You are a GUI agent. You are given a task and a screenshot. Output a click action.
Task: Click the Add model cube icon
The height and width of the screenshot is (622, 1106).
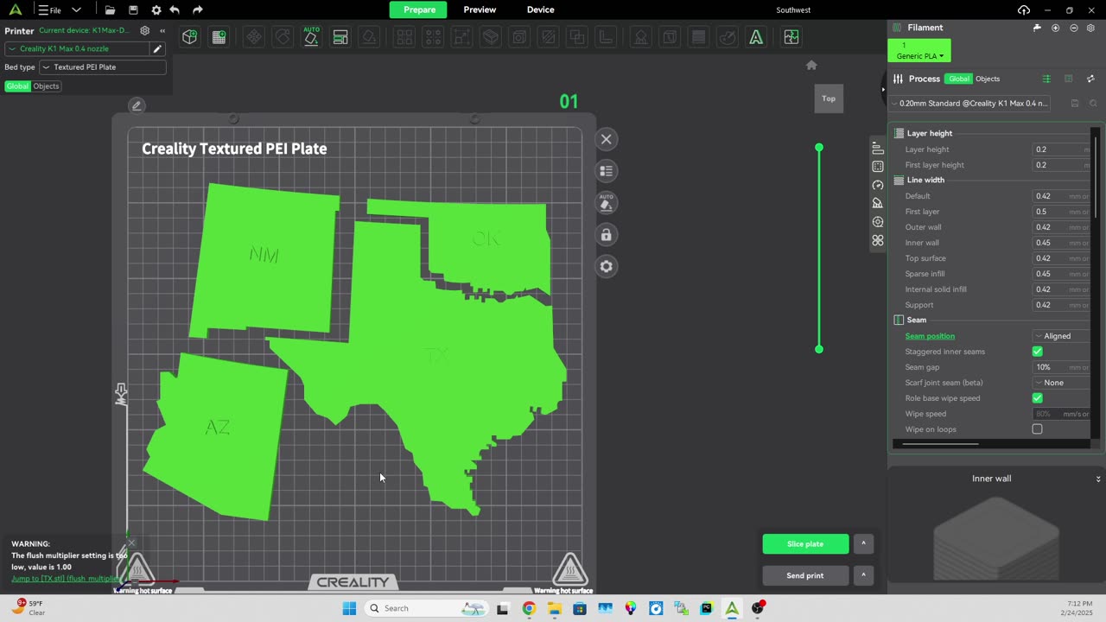(189, 37)
